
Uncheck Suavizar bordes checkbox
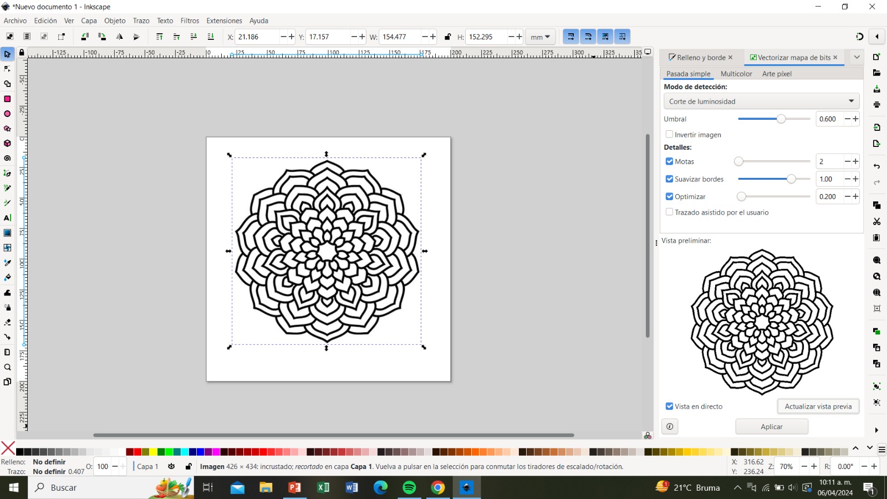click(669, 179)
